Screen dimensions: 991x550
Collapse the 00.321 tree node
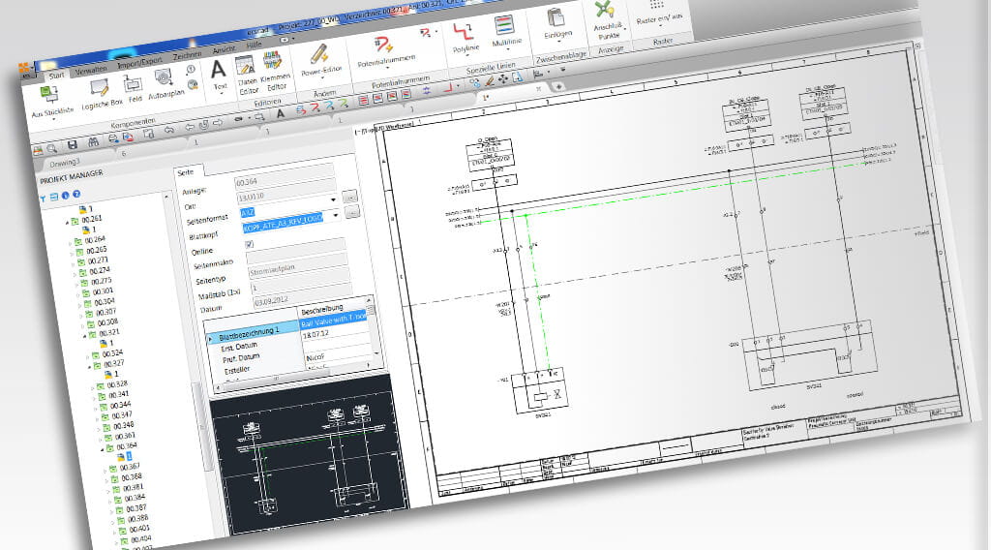[x=85, y=336]
